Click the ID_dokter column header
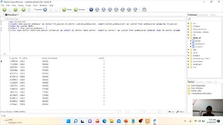 (23, 58)
